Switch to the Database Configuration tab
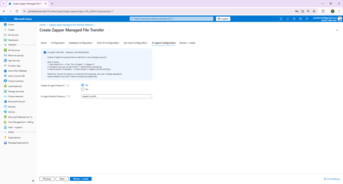This screenshot has height=184, width=343. pyautogui.click(x=80, y=43)
